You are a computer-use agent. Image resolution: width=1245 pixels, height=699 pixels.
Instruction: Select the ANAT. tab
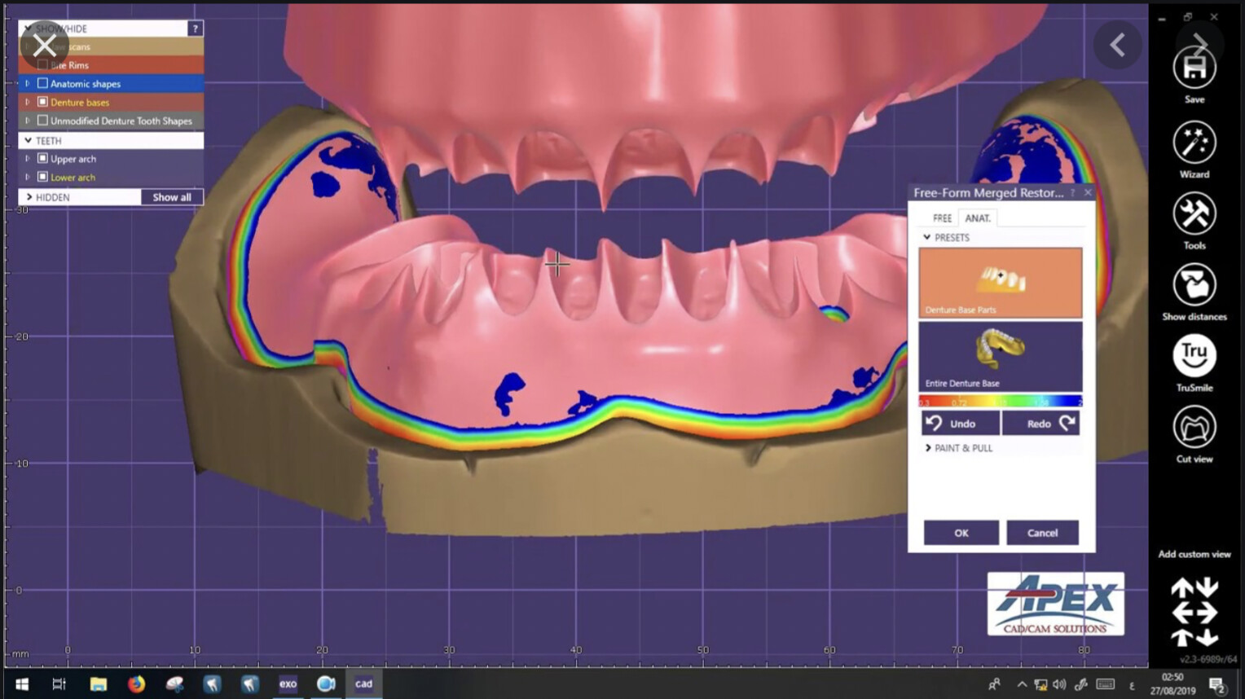977,218
